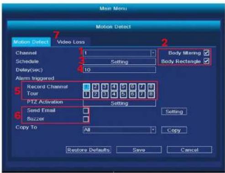Toggle Tour channel 8 box

151,94
